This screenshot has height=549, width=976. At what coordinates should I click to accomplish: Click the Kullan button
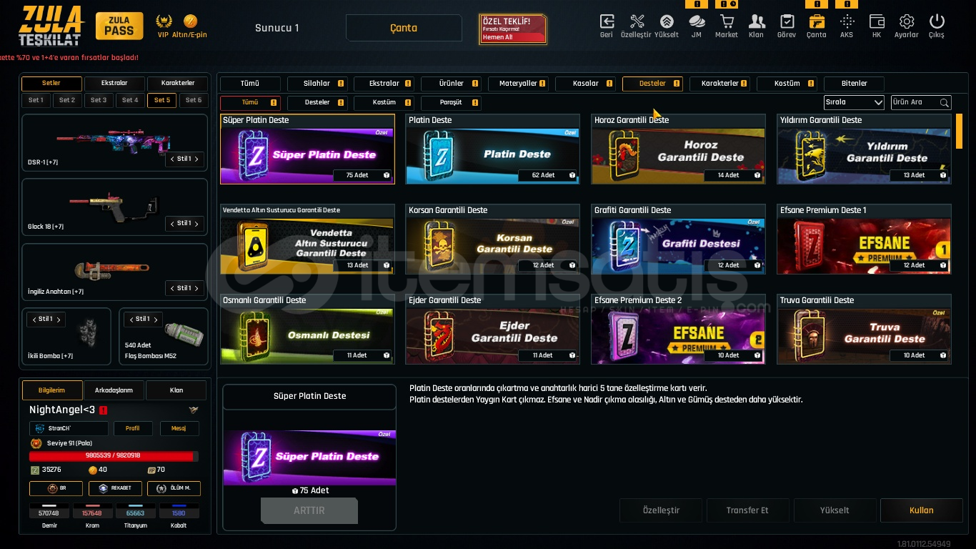[921, 510]
